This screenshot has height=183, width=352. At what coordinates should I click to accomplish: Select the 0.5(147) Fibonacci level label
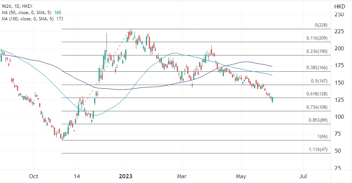click(319, 81)
